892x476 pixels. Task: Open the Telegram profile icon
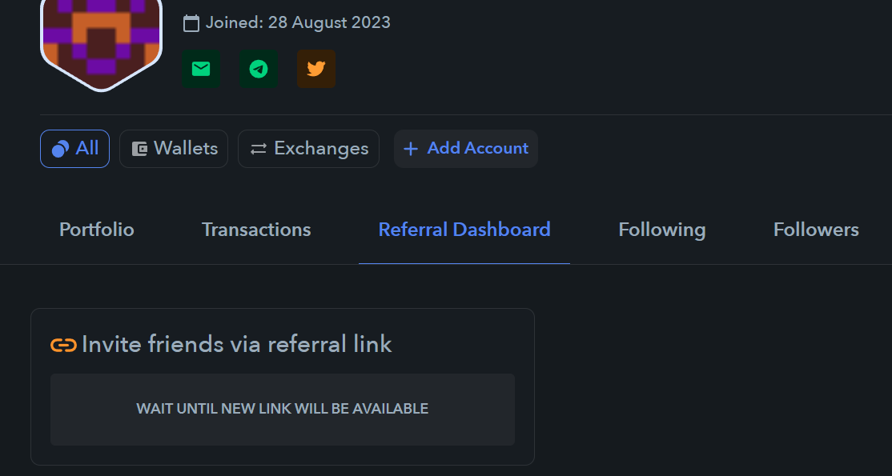click(x=259, y=69)
